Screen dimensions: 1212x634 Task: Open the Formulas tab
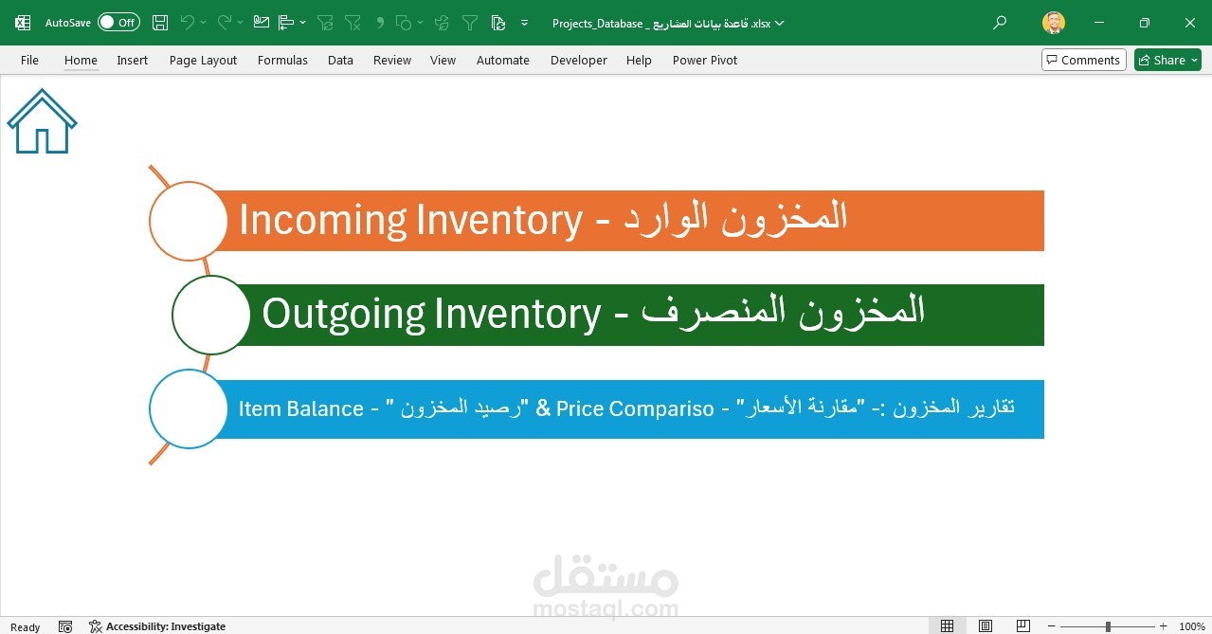point(282,60)
